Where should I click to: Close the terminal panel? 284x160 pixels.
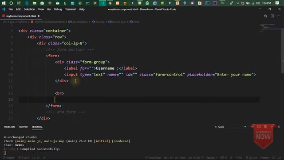279,127
